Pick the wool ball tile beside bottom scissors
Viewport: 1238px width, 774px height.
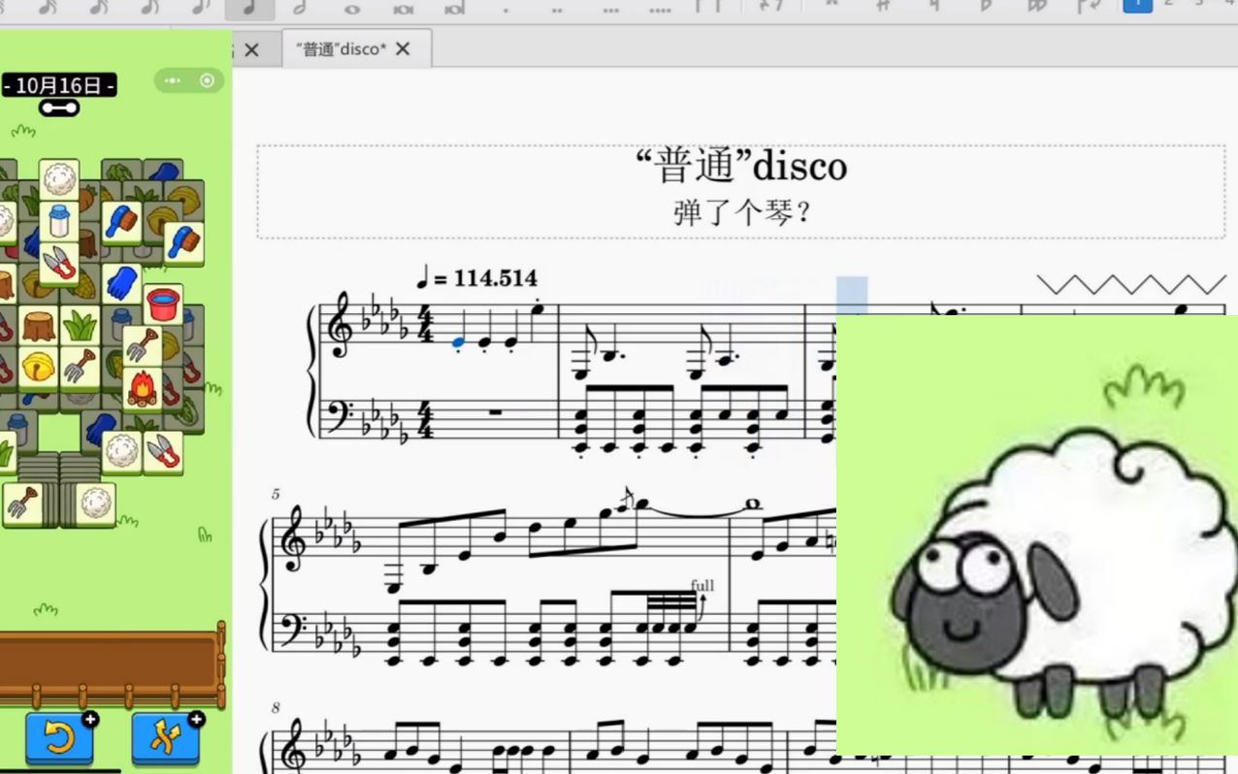click(x=122, y=452)
